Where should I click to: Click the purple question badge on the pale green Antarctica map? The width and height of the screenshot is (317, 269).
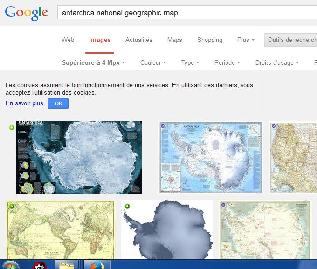(223, 205)
